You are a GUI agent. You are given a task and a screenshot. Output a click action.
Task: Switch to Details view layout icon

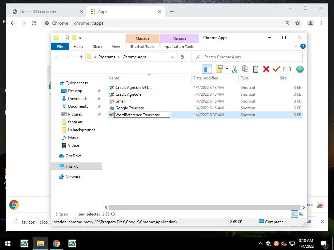(295, 214)
